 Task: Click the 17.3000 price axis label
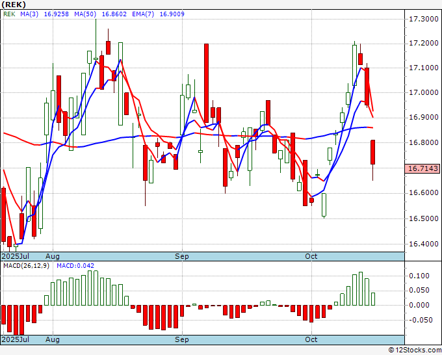click(424, 19)
